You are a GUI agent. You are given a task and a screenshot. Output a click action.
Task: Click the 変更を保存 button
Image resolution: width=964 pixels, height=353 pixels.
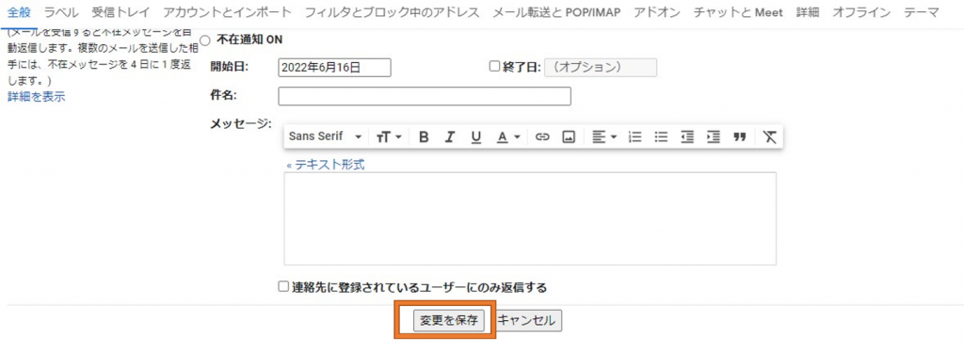click(x=448, y=320)
